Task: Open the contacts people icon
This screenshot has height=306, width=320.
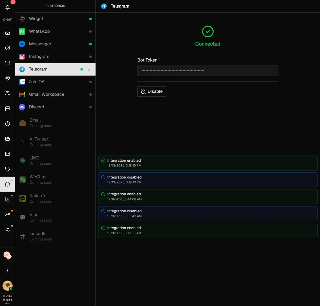Action: [7, 93]
